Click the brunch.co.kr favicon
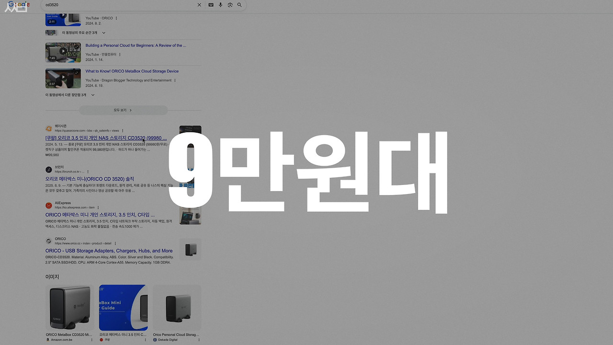613x345 pixels. click(48, 169)
